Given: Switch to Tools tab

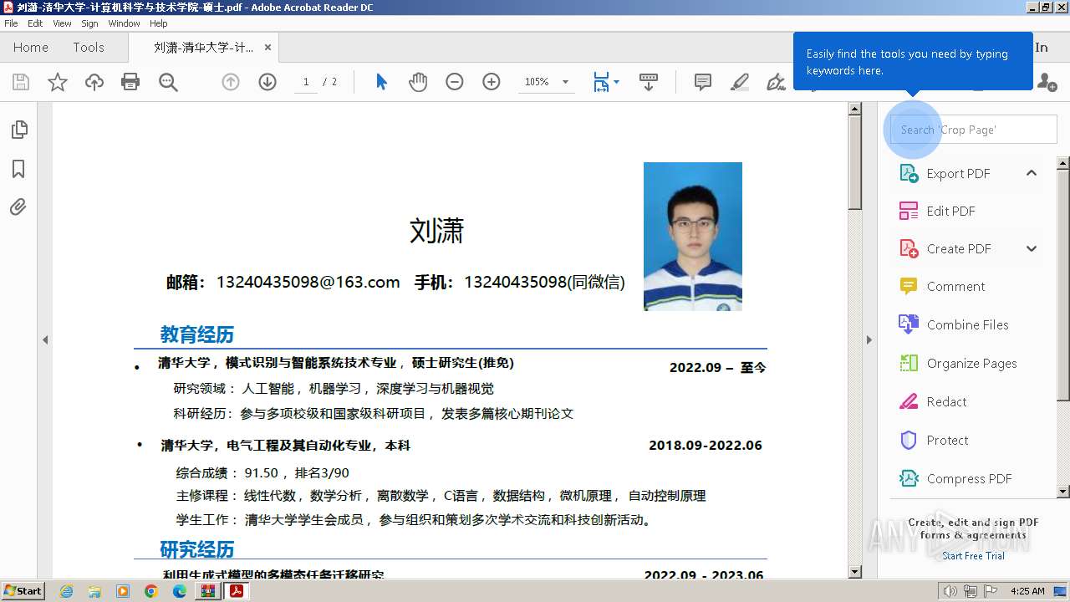Looking at the screenshot, I should coord(89,48).
